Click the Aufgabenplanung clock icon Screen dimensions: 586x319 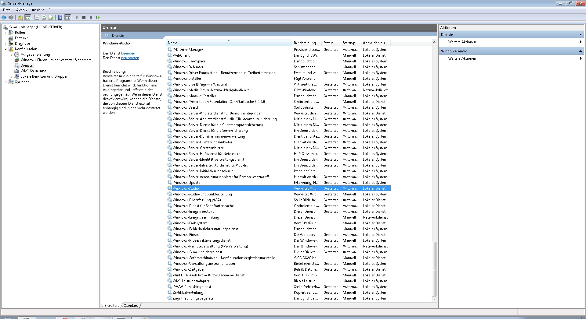tap(17, 54)
